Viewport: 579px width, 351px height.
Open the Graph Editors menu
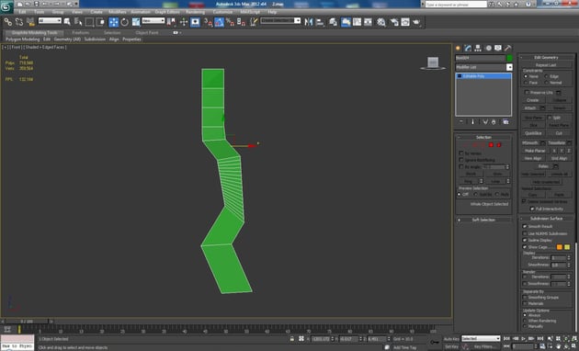click(x=167, y=12)
